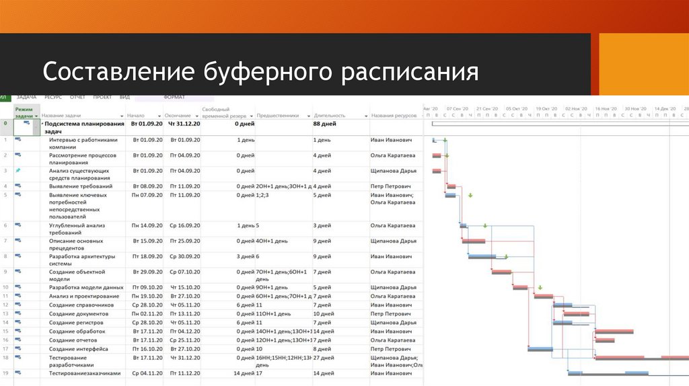
Task: Click task mode icon for 'Выявление ключевых потребностей' row
Action: [18, 194]
